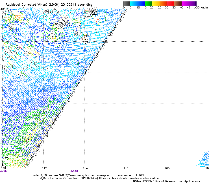
Task: Click the cyan 5-10 knots legend segment
Action: [134, 3]
